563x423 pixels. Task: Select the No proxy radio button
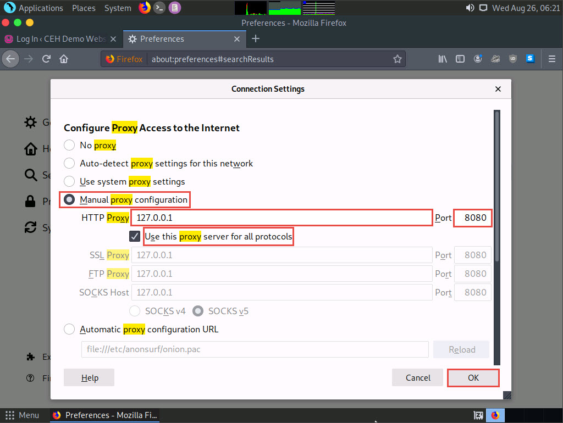[x=69, y=146]
